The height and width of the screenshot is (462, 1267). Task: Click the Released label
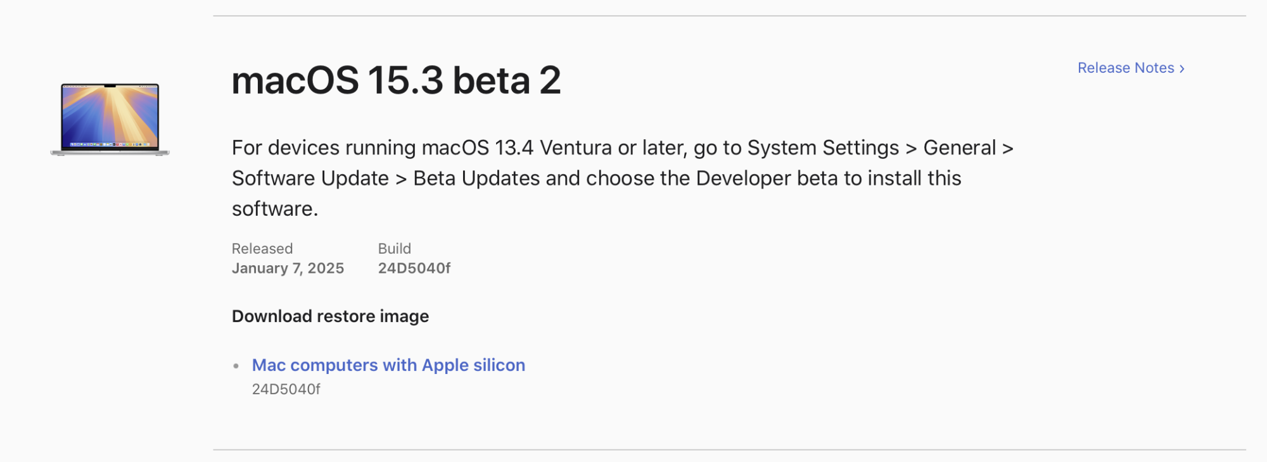pyautogui.click(x=262, y=249)
